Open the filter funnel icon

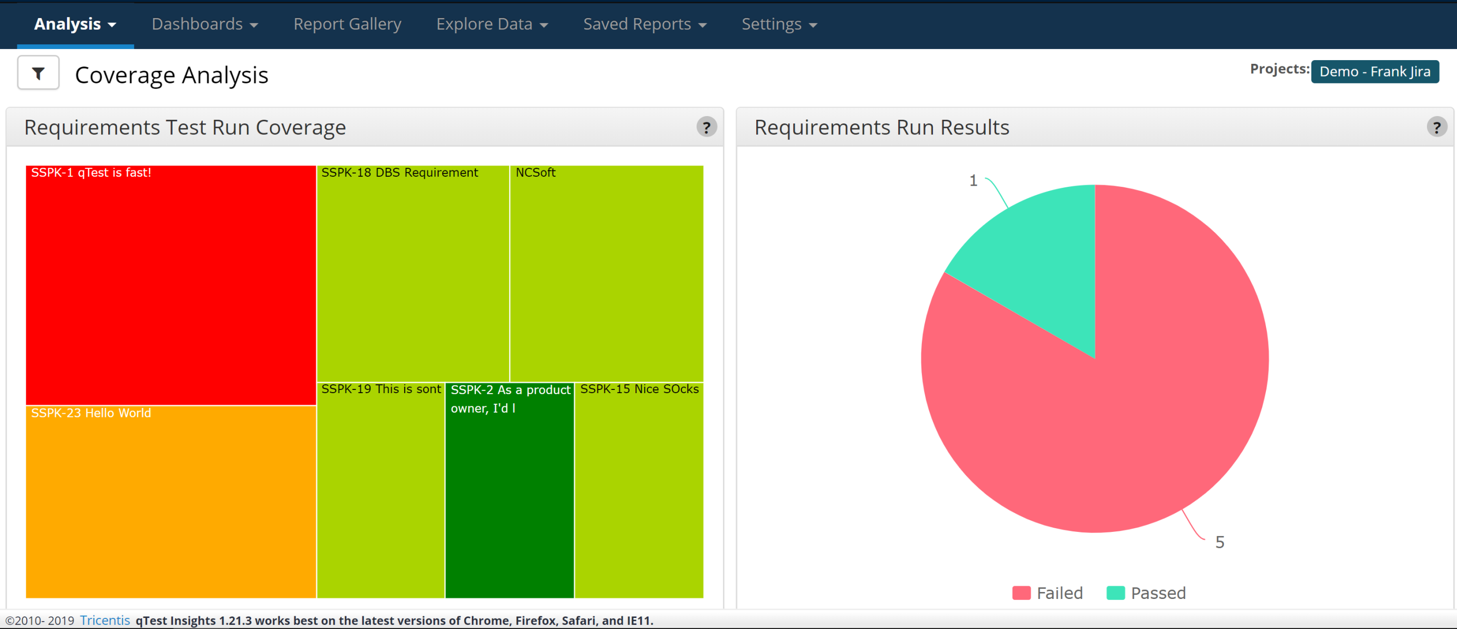(38, 73)
